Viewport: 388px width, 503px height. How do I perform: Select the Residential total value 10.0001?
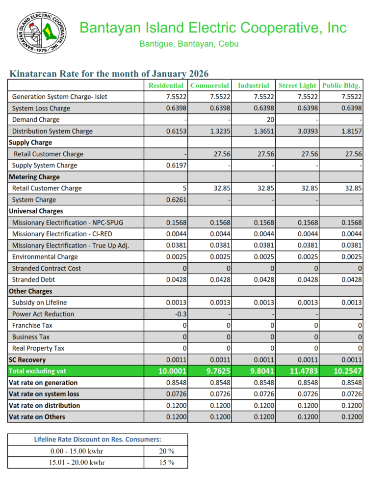point(172,371)
